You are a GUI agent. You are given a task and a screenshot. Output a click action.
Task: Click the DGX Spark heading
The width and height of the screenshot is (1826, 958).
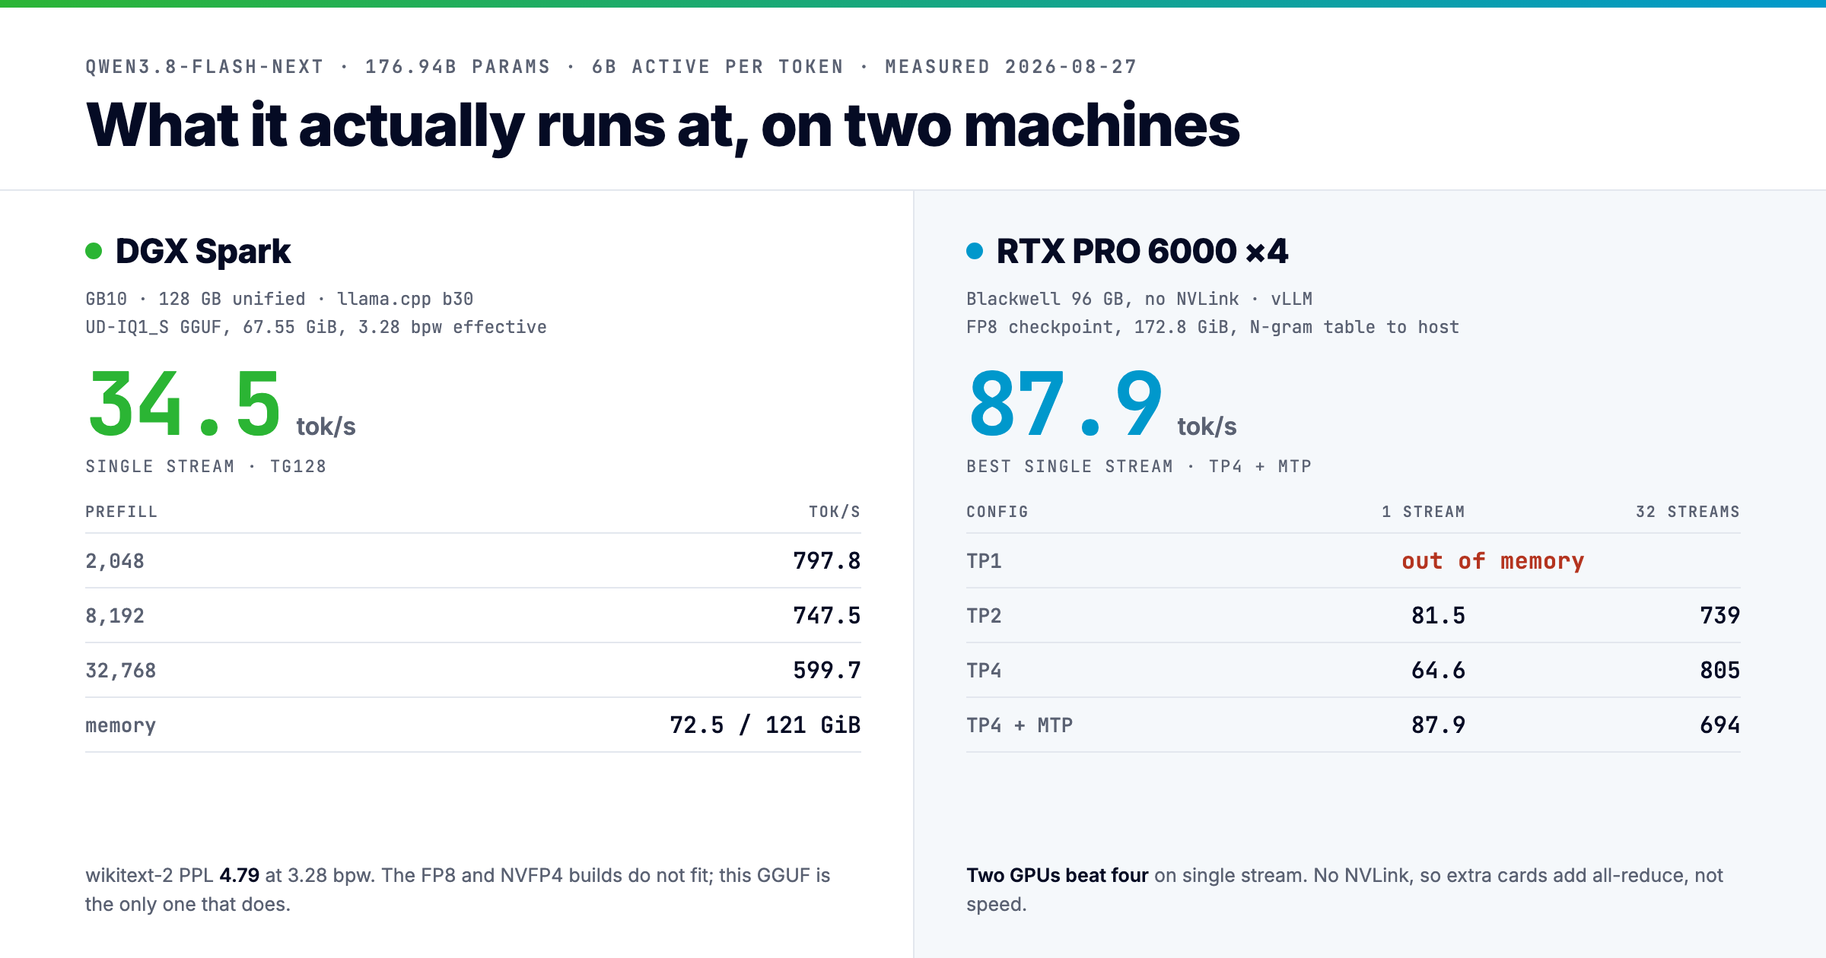(203, 251)
